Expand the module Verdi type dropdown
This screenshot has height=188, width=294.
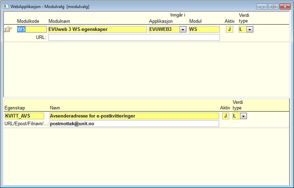(250, 29)
